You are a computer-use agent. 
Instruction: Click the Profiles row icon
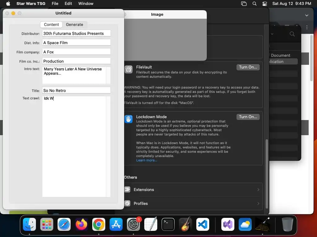click(127, 203)
